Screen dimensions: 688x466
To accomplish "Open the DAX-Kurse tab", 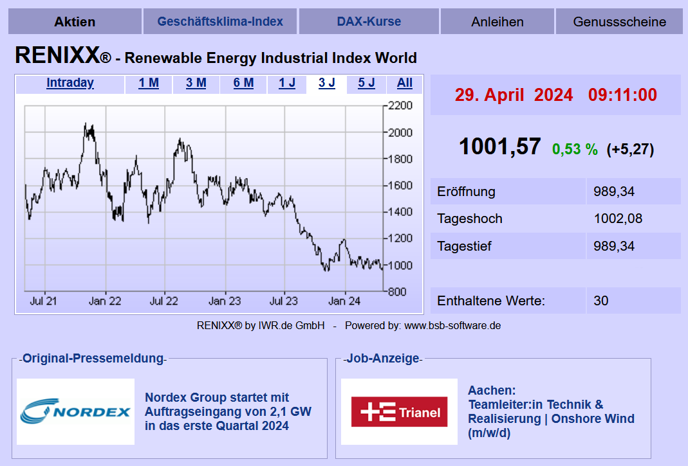I will click(x=369, y=22).
